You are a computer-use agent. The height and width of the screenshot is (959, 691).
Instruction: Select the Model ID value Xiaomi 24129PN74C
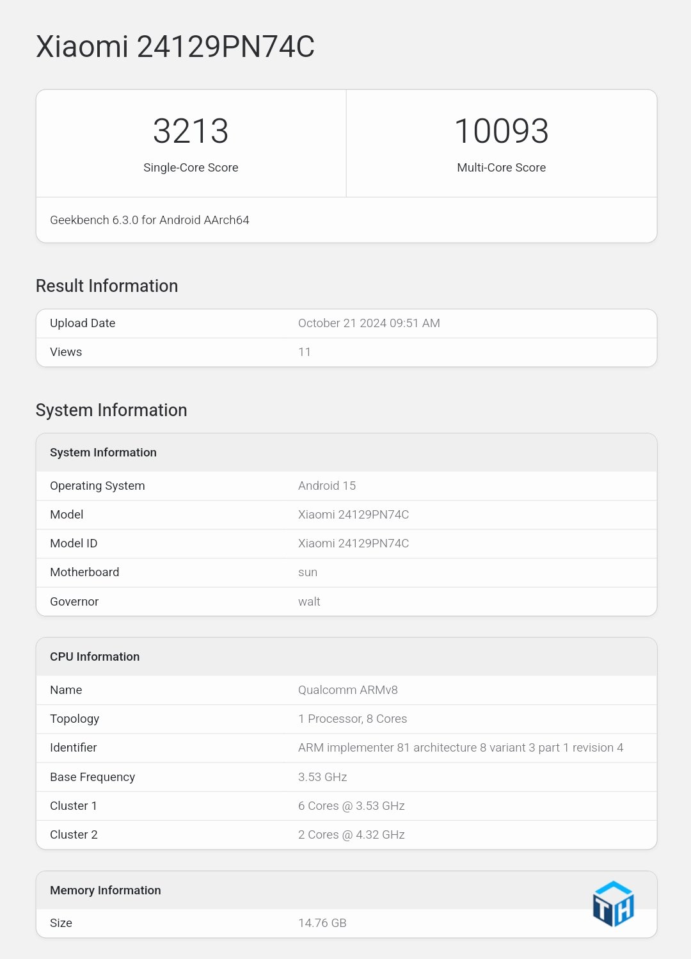(x=353, y=544)
